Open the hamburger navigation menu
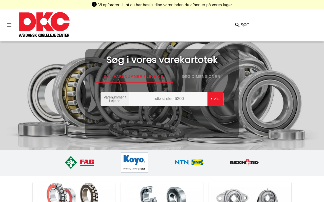The image size is (324, 202). [9, 25]
